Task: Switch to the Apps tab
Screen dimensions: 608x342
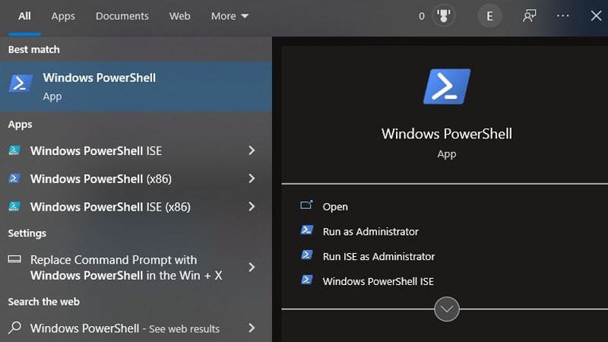Action: (x=63, y=16)
